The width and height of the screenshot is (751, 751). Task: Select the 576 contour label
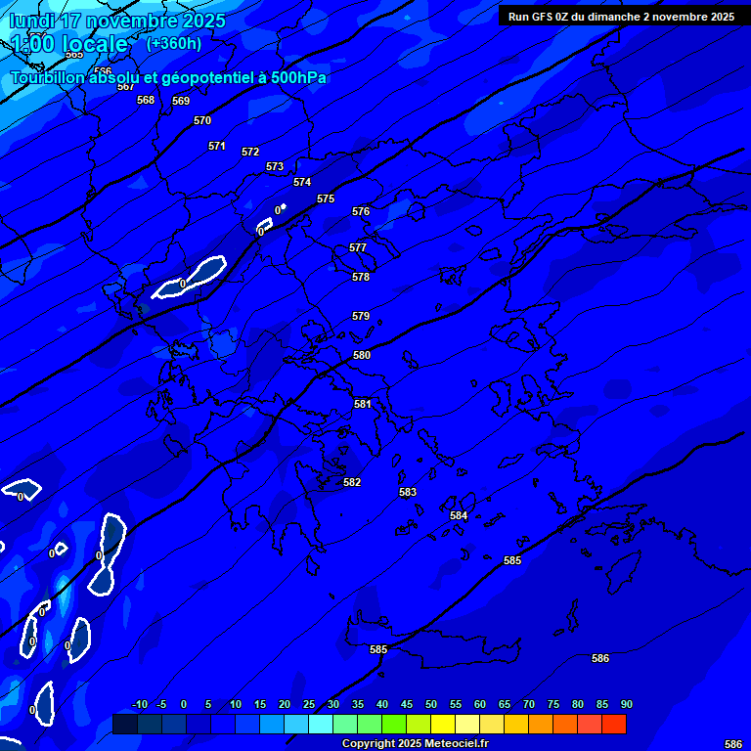tap(361, 211)
